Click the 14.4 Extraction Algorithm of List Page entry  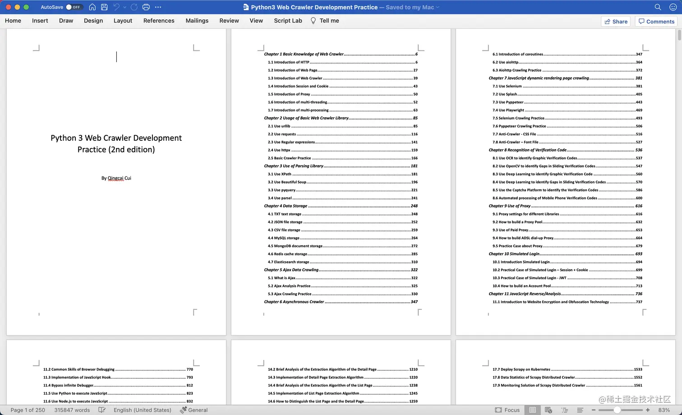tap(343, 386)
